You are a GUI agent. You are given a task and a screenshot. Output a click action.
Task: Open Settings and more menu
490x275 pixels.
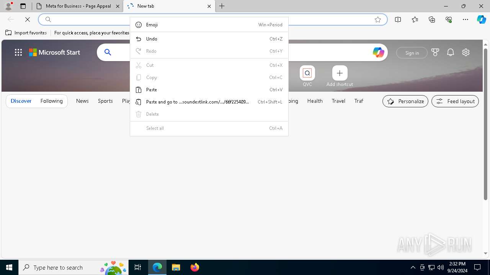pyautogui.click(x=465, y=19)
